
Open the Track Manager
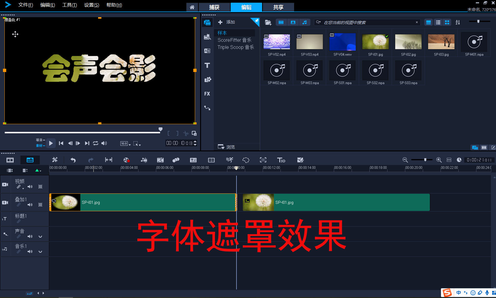(x=25, y=170)
